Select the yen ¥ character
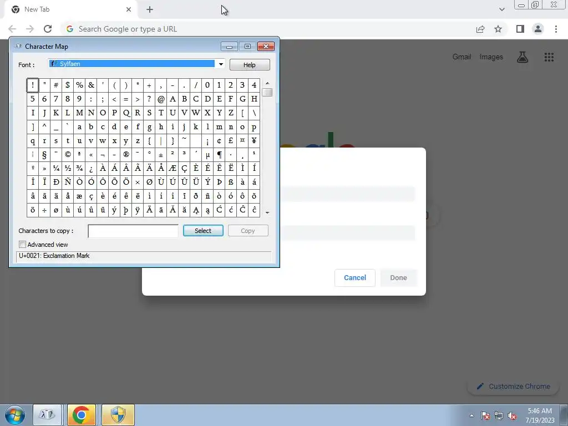 [254, 140]
